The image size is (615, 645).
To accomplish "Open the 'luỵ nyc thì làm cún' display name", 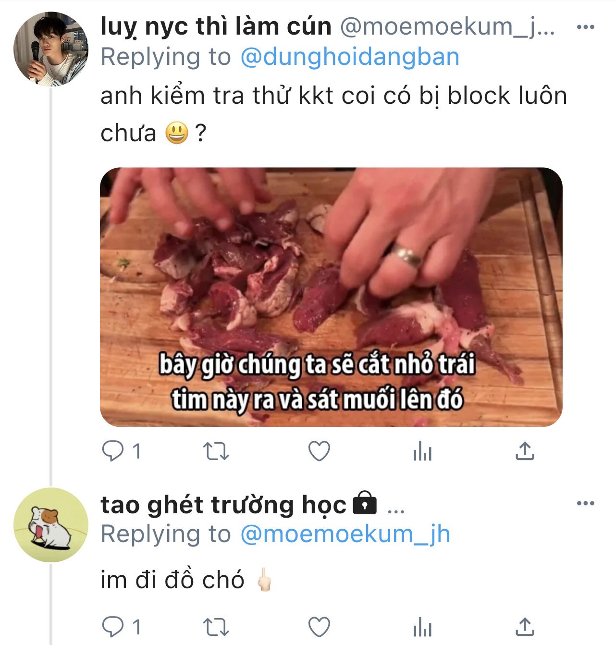I will click(x=216, y=27).
